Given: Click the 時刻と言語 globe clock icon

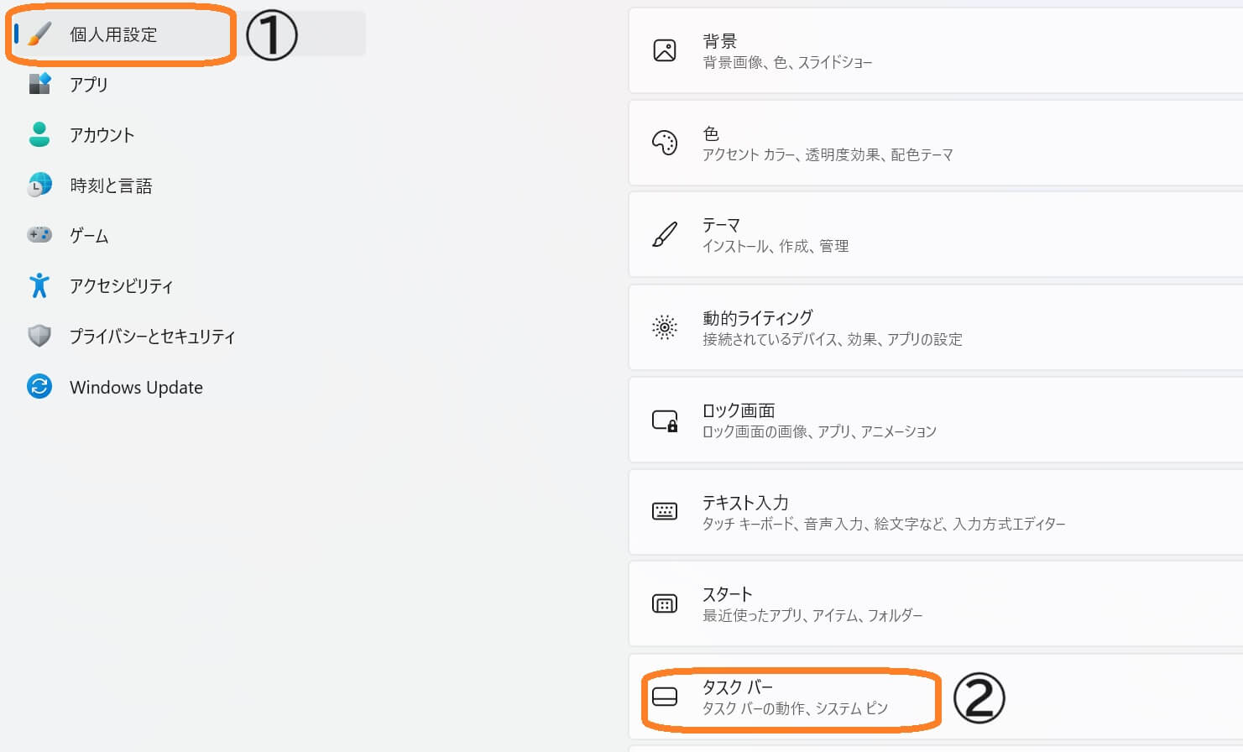Looking at the screenshot, I should point(39,185).
